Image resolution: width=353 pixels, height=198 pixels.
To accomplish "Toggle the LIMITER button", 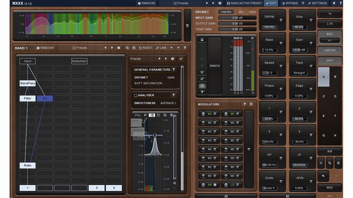I will [x=330, y=50].
